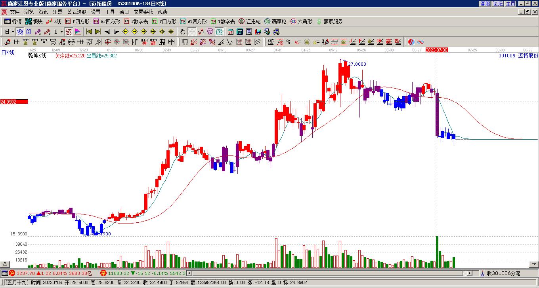Click the 日K线 chart label
This screenshot has height=288, width=539.
click(8, 52)
